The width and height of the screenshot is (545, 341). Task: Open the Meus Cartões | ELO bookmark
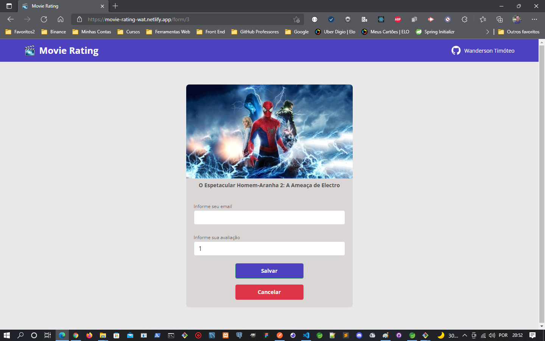coord(386,32)
